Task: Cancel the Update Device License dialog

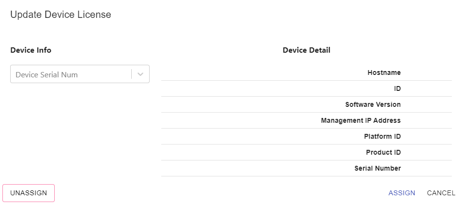Action: (441, 193)
